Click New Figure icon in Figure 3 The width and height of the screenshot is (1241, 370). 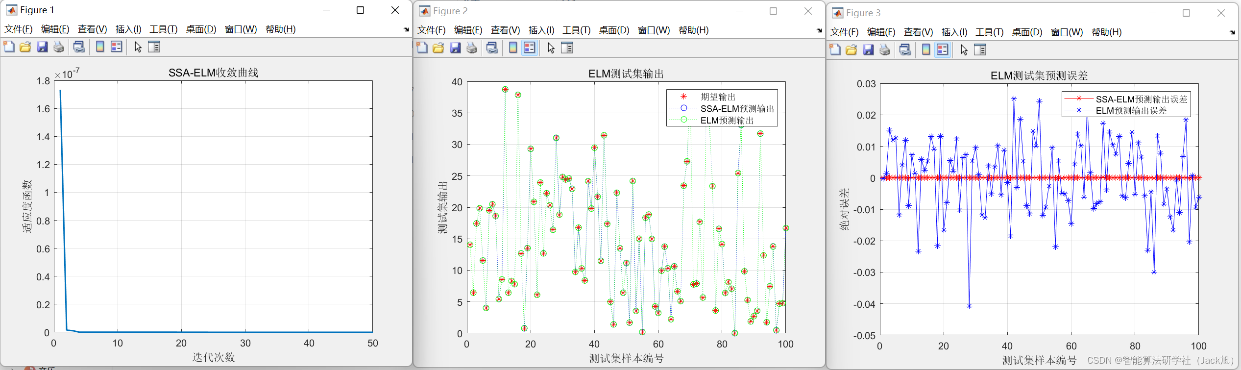pyautogui.click(x=835, y=50)
